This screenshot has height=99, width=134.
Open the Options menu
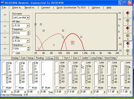pyautogui.click(x=96, y=8)
